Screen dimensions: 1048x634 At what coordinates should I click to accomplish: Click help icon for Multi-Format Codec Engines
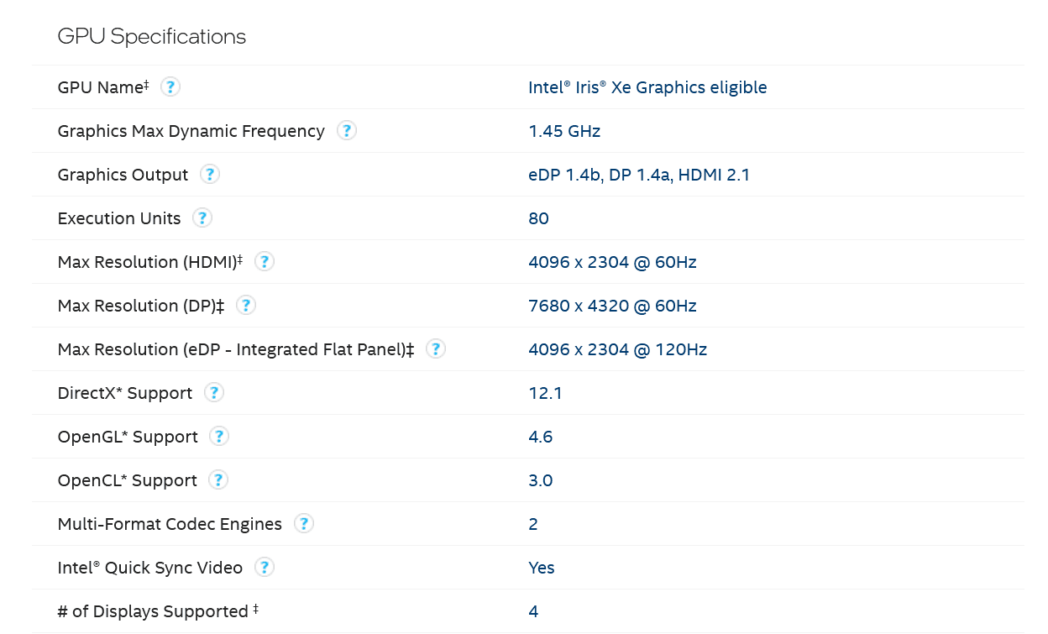pyautogui.click(x=304, y=524)
